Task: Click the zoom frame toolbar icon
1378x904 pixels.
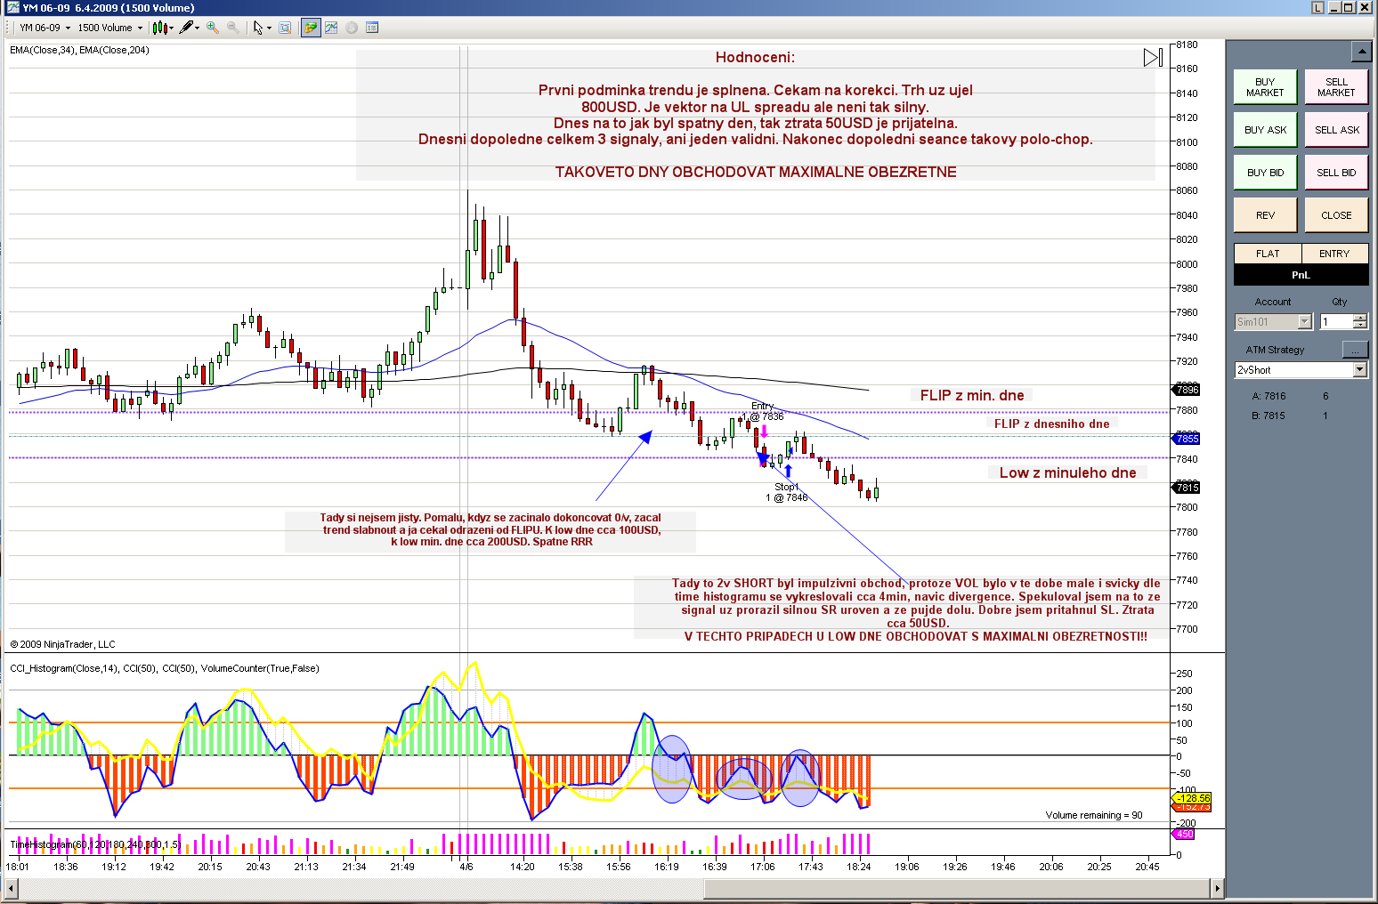Action: pos(285,28)
